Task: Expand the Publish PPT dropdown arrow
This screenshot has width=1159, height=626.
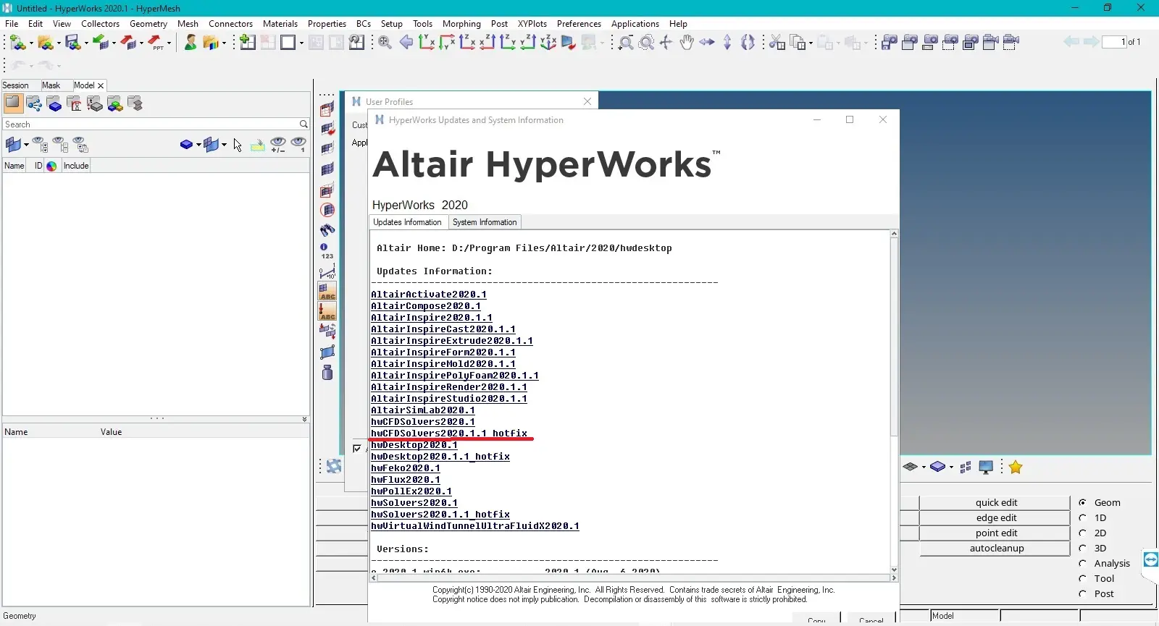Action: click(170, 44)
